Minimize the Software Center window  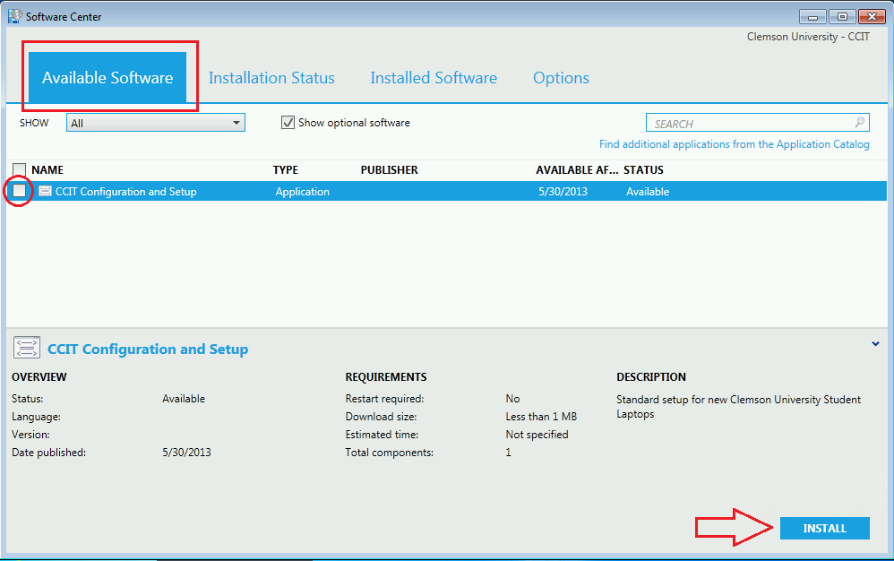point(812,16)
